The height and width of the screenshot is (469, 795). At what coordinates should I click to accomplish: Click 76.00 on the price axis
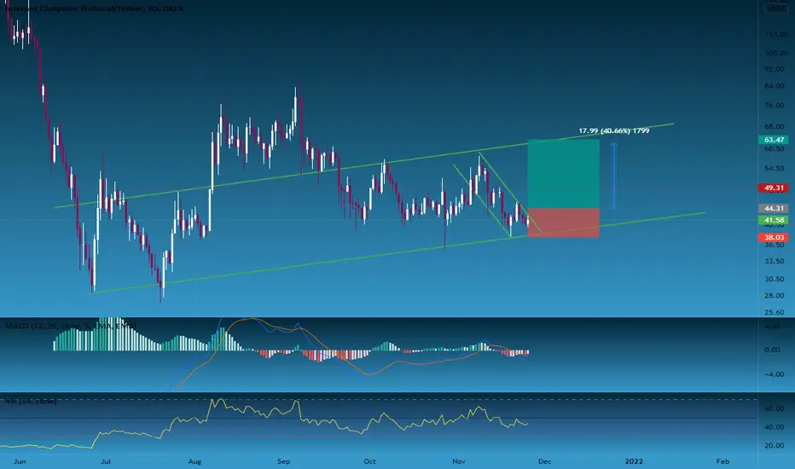776,106
